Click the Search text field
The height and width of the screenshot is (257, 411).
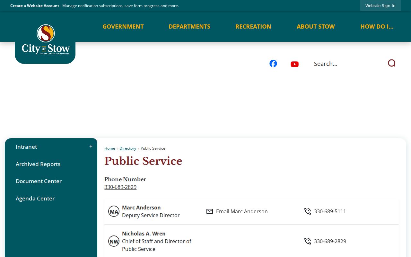tap(348, 64)
